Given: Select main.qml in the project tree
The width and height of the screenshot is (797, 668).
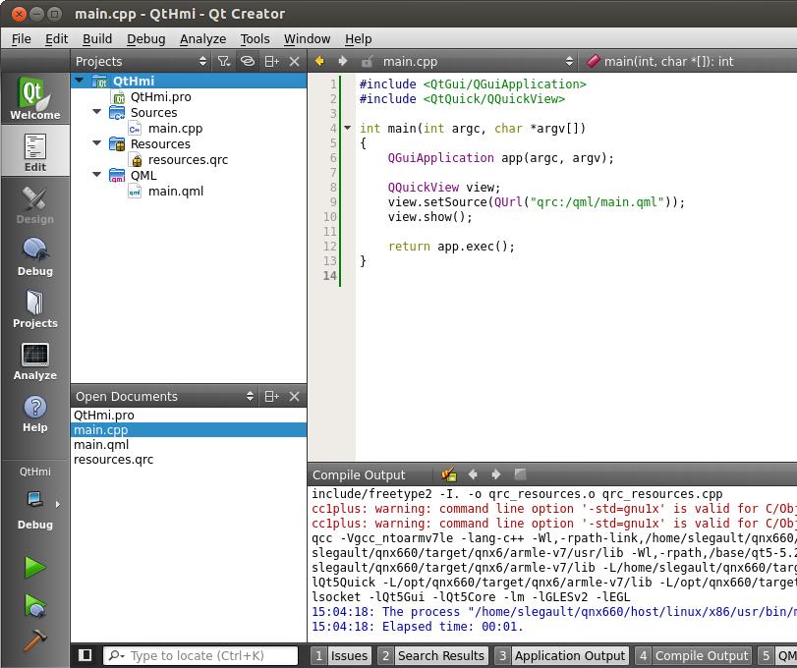Looking at the screenshot, I should (x=175, y=191).
